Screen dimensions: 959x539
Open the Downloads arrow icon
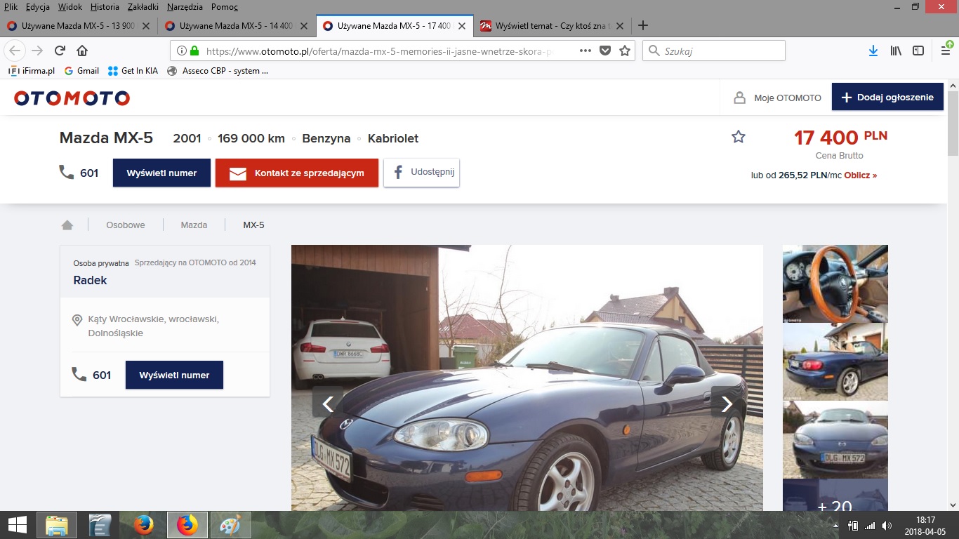tap(873, 51)
